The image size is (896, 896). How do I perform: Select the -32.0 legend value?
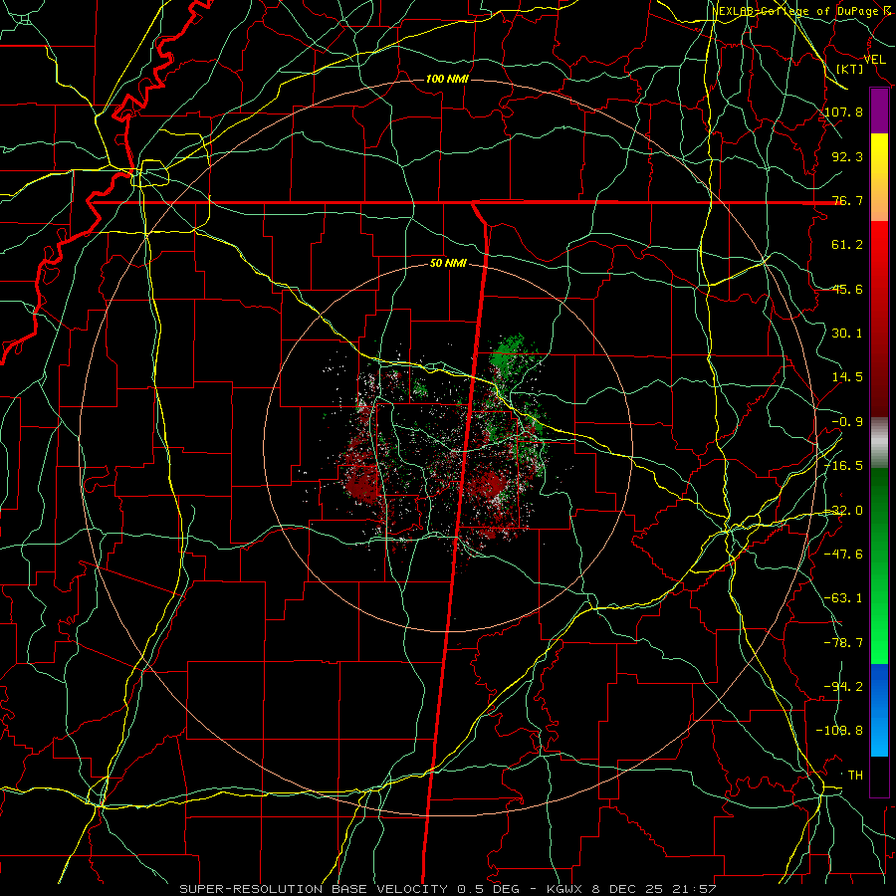[844, 511]
